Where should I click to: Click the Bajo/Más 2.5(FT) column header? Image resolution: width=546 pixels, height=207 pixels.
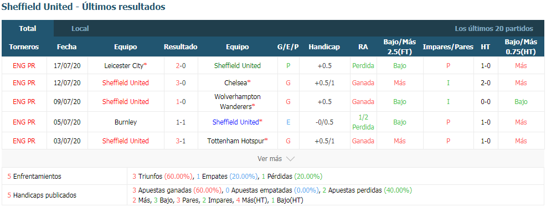(400, 46)
